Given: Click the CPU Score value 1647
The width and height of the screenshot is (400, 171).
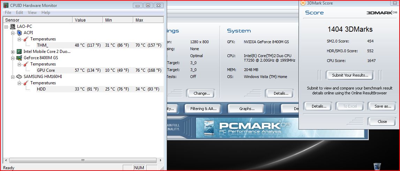Looking at the screenshot, I should click(x=371, y=61).
